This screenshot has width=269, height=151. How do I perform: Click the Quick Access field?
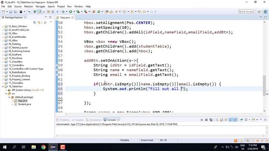click(246, 11)
